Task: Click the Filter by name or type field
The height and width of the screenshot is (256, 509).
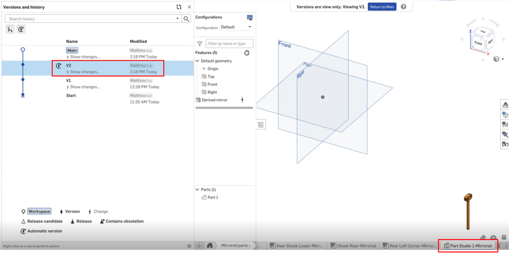Action: tap(229, 43)
